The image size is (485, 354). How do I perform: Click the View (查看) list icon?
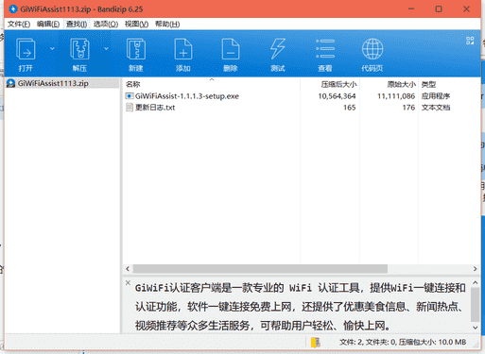[x=325, y=49]
